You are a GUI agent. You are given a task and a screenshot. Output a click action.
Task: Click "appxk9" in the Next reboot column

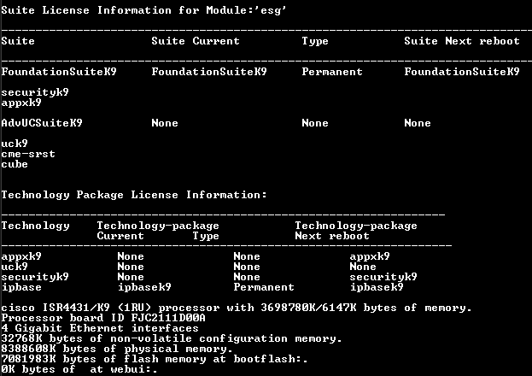pyautogui.click(x=370, y=256)
